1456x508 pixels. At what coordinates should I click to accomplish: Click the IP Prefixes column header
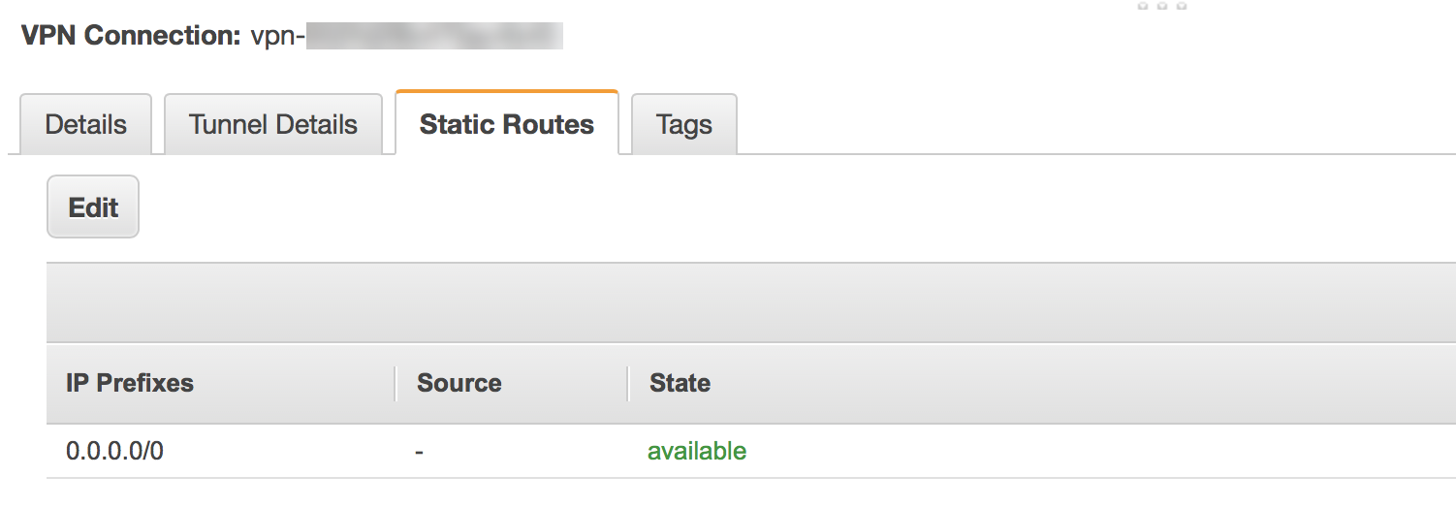click(x=130, y=383)
